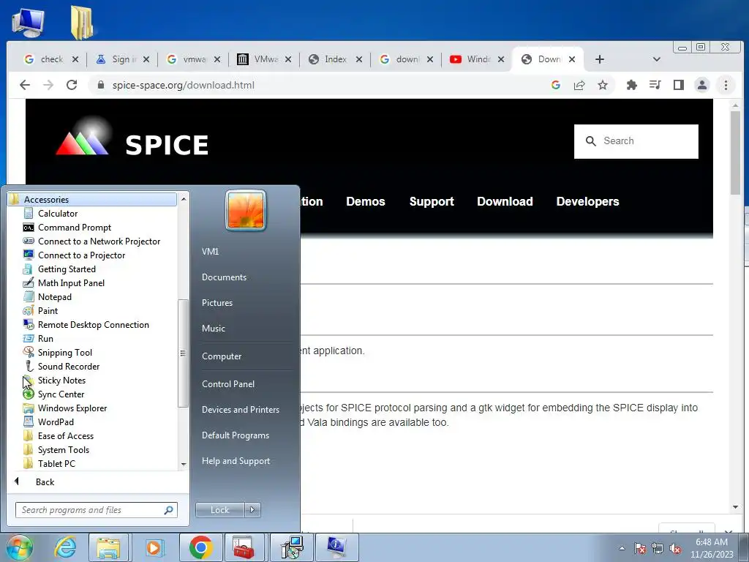Click the user account picture
The height and width of the screenshot is (562, 749).
246,210
